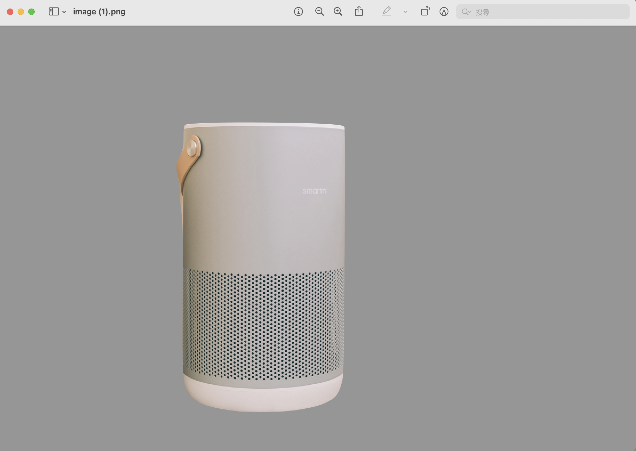The image size is (636, 451).
Task: Open search options magnifier dropdown
Action: (466, 12)
